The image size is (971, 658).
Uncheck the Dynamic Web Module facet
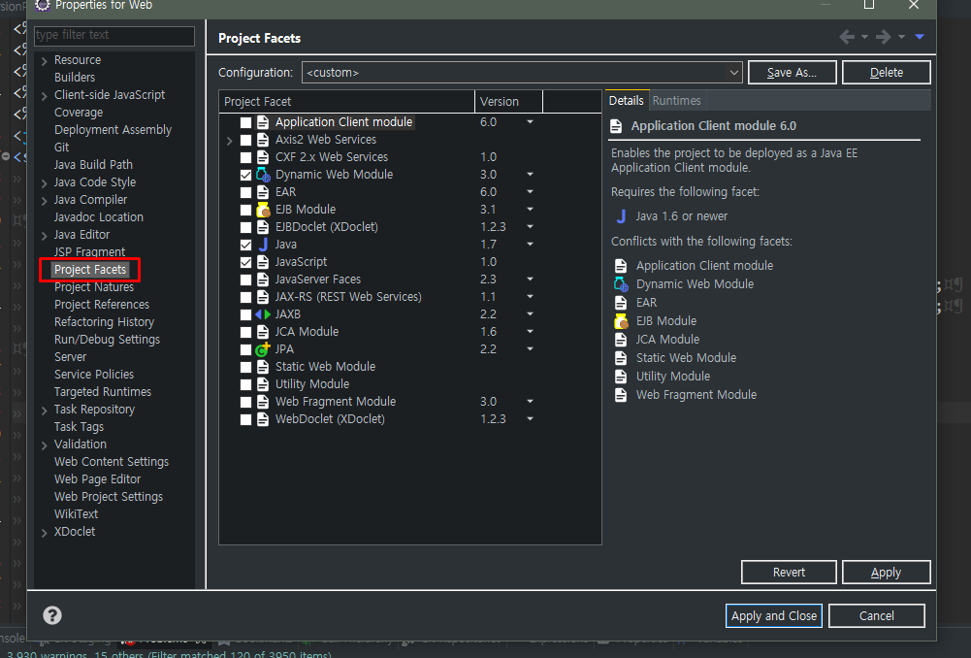(x=246, y=174)
